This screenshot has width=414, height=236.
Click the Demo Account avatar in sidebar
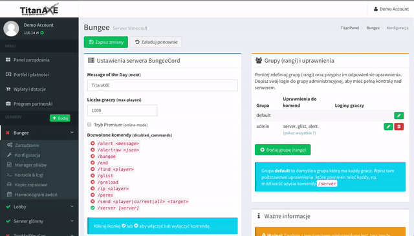click(x=11, y=29)
